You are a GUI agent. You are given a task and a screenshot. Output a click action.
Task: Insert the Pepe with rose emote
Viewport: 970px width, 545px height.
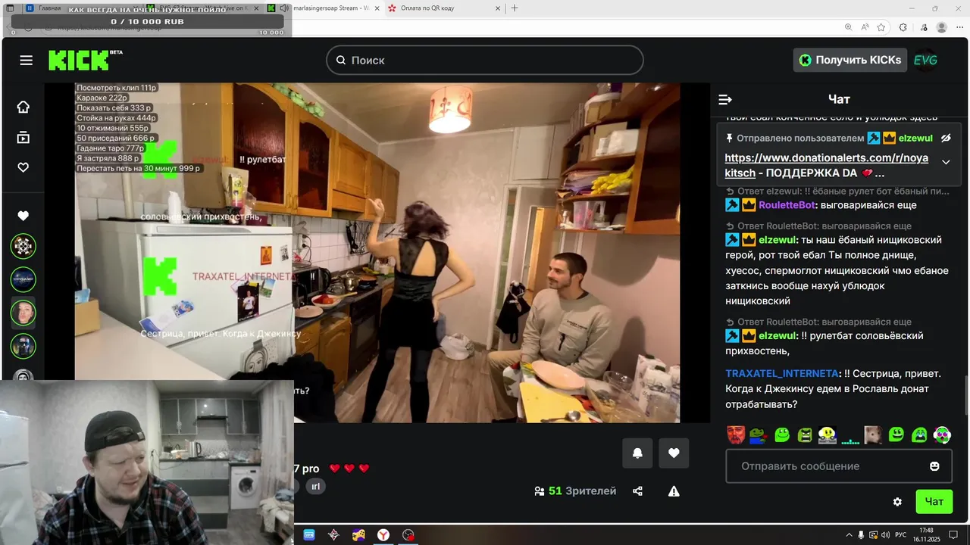[x=759, y=434]
